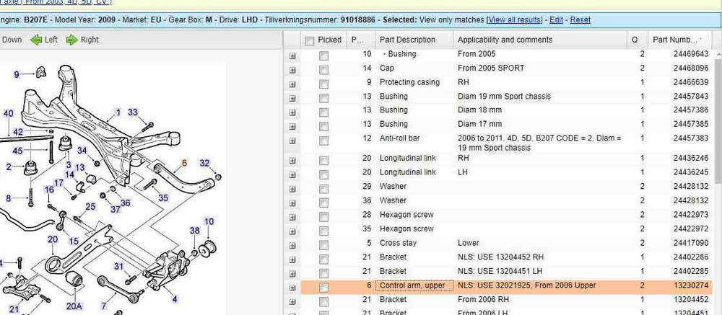Select callout 38 in the diagram
722x315 pixels.
point(194,231)
